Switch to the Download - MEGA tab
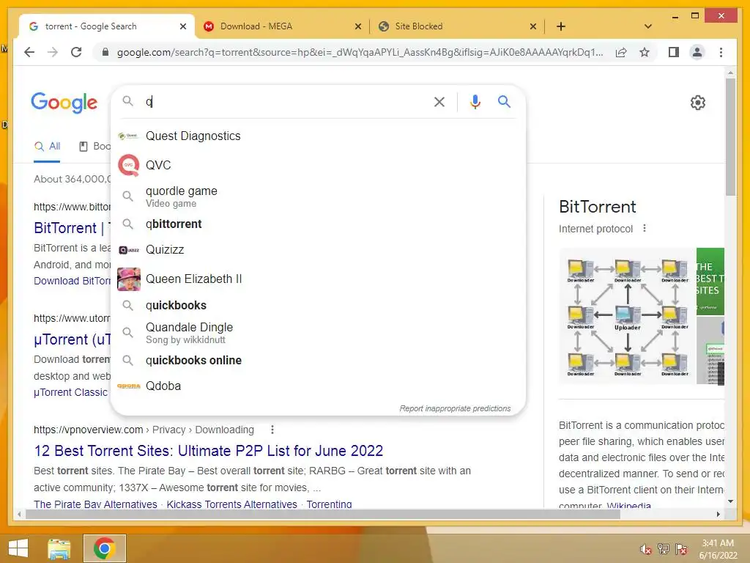The image size is (750, 563). [282, 26]
